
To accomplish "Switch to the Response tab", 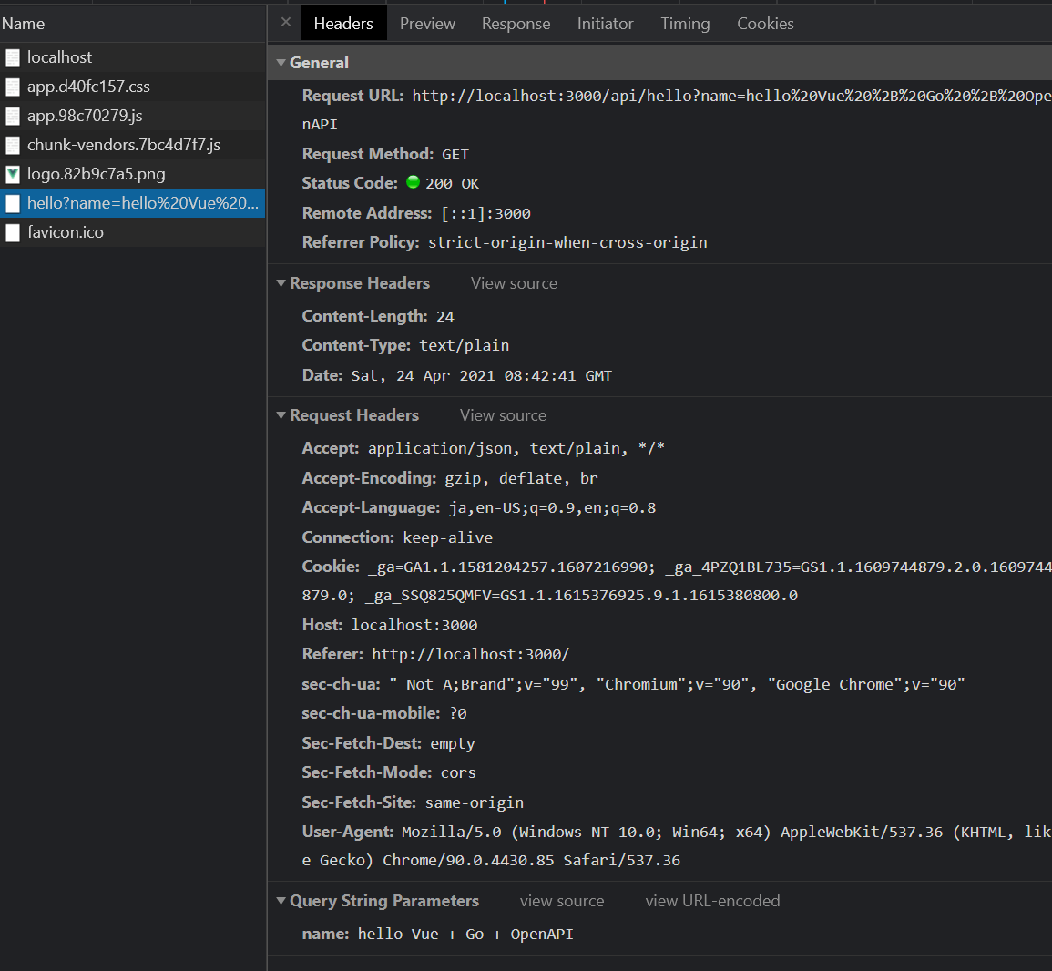I will click(516, 24).
